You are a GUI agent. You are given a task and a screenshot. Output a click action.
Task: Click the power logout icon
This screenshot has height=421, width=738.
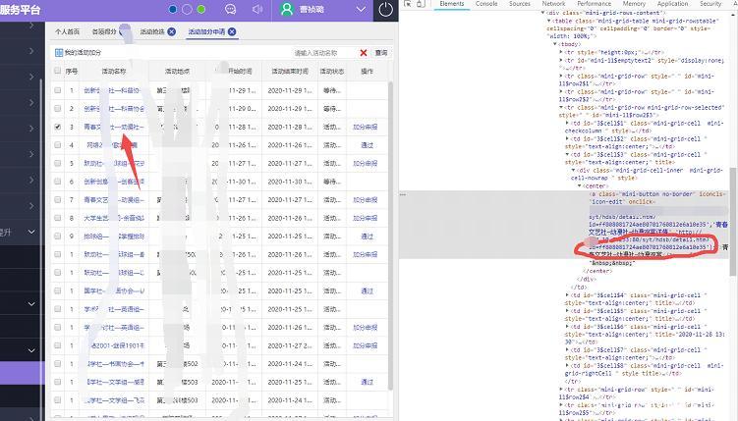[x=386, y=10]
